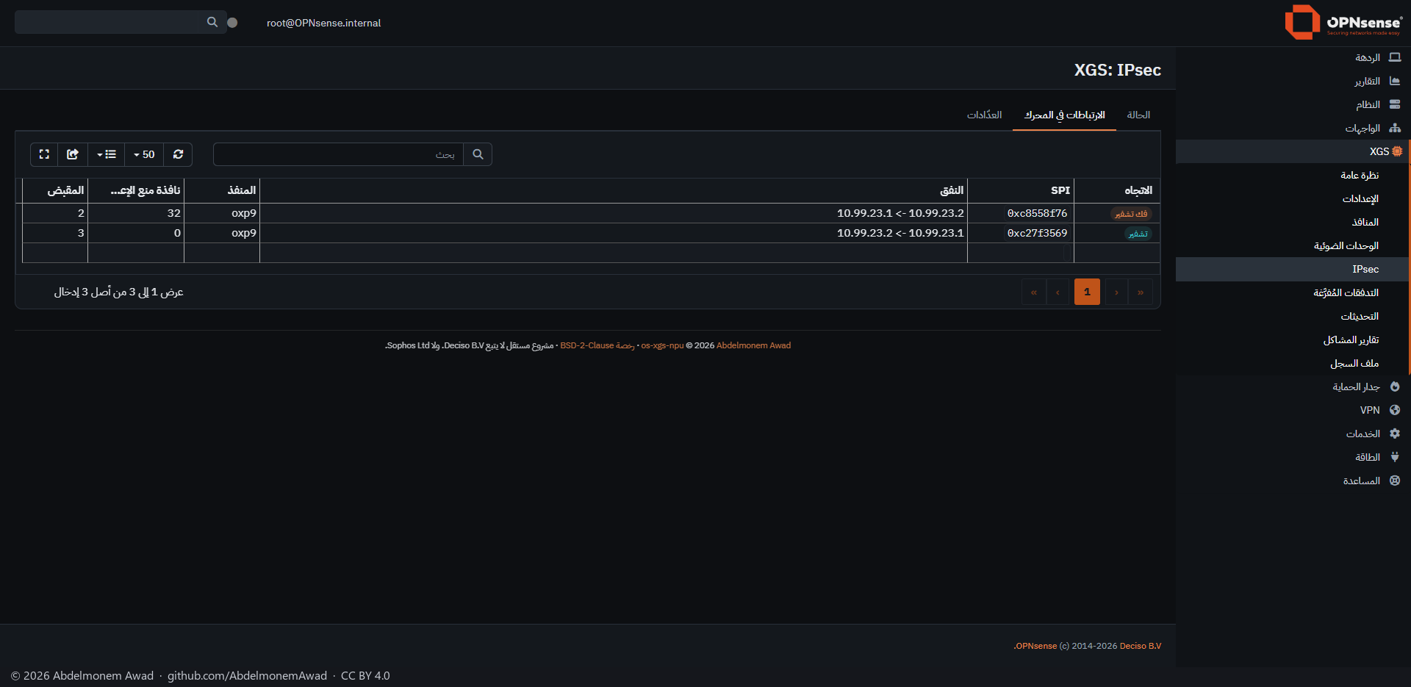Open المساعدة sidebar section
Viewport: 1411px width, 687px height.
click(x=1293, y=481)
